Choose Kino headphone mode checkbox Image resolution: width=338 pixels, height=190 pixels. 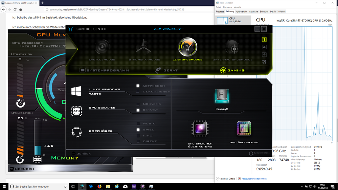[x=138, y=136]
